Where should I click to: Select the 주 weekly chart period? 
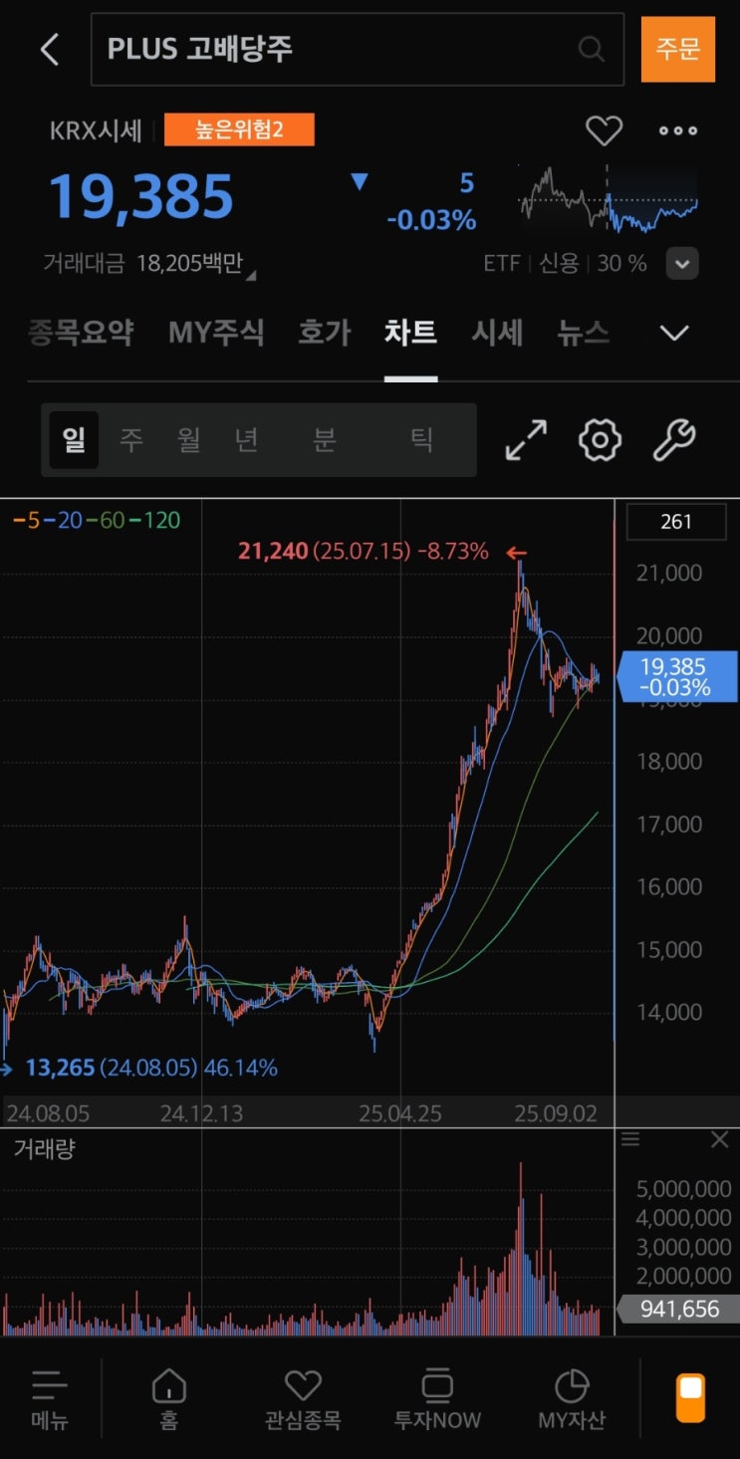click(x=131, y=439)
